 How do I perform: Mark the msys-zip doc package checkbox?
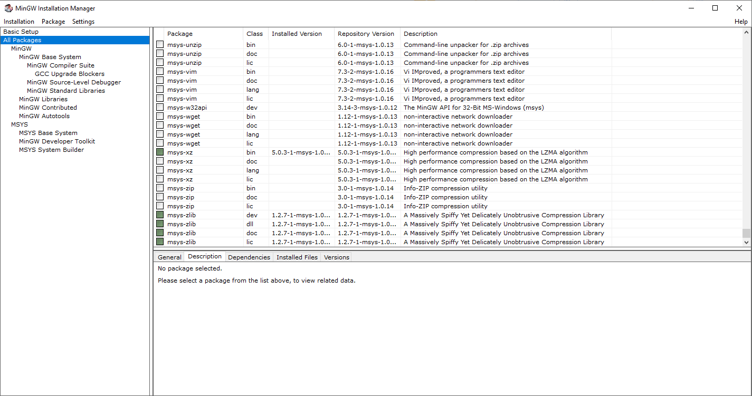[x=160, y=197]
